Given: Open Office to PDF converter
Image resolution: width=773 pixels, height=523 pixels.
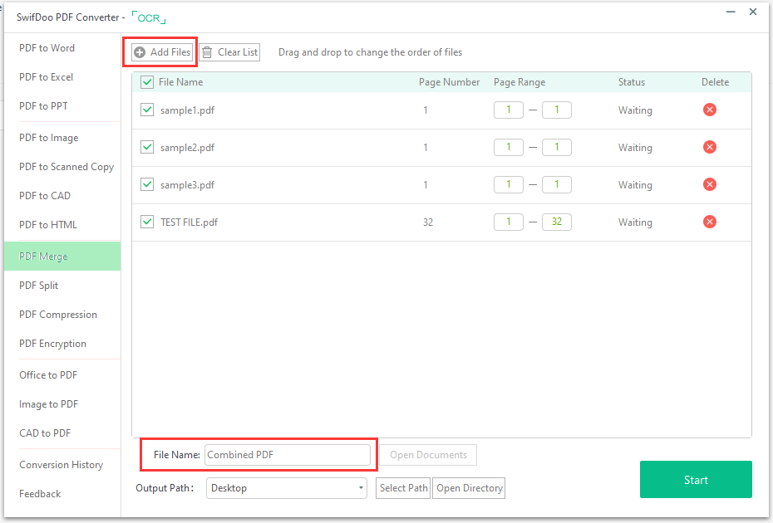Looking at the screenshot, I should pyautogui.click(x=48, y=375).
